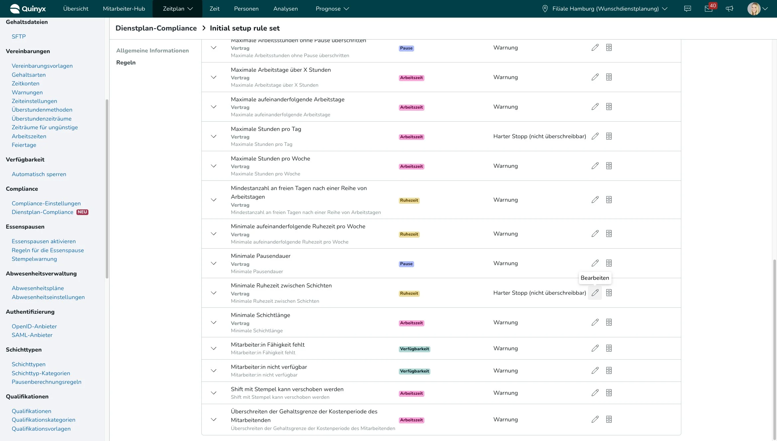
Task: Open the chat messages icon
Action: (x=688, y=9)
